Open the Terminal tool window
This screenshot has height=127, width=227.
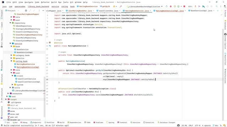click(122, 122)
